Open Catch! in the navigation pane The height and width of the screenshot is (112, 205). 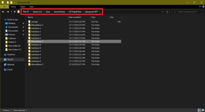[x=10, y=70]
